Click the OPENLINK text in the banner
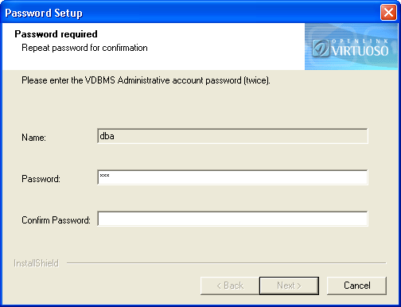The height and width of the screenshot is (307, 401). [360, 41]
